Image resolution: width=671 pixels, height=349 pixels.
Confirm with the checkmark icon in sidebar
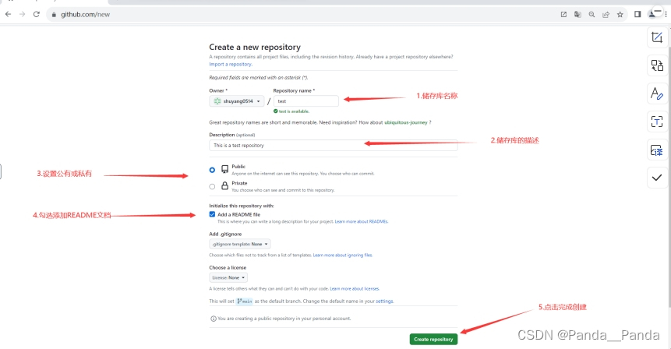pos(657,178)
